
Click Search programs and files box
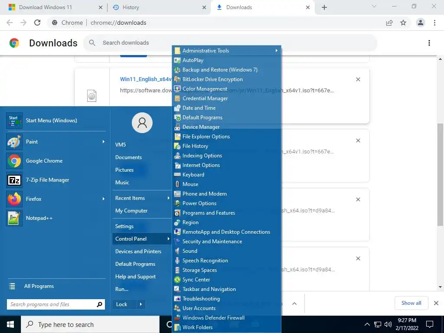pos(56,304)
